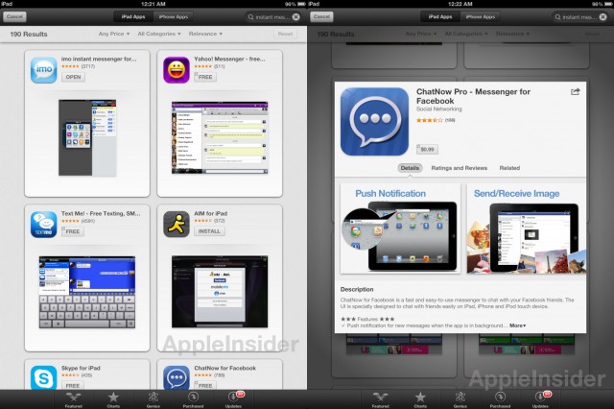614x409 pixels.
Task: Tap OPEN for imo instant messenger
Action: click(73, 77)
